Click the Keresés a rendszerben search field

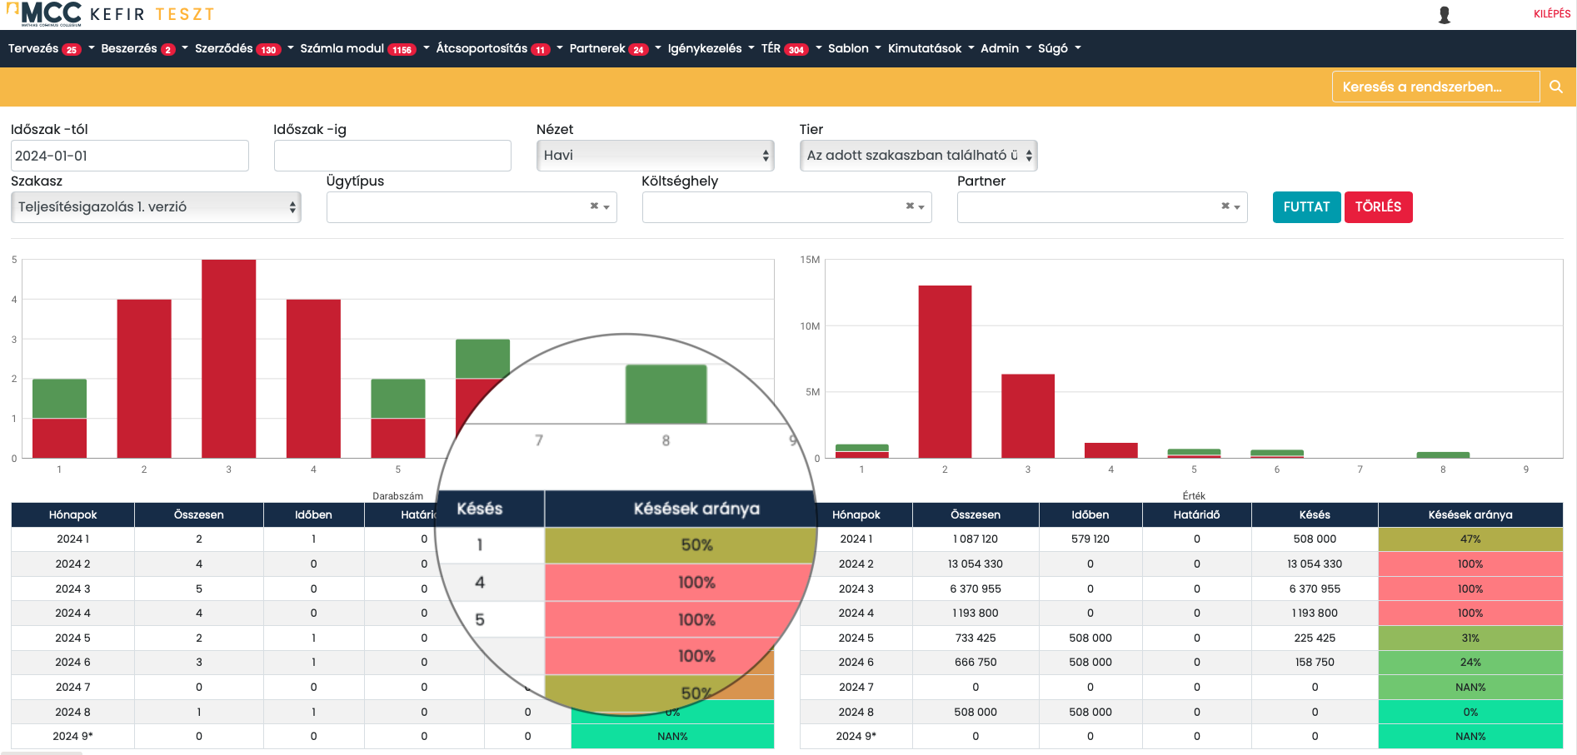pyautogui.click(x=1435, y=87)
